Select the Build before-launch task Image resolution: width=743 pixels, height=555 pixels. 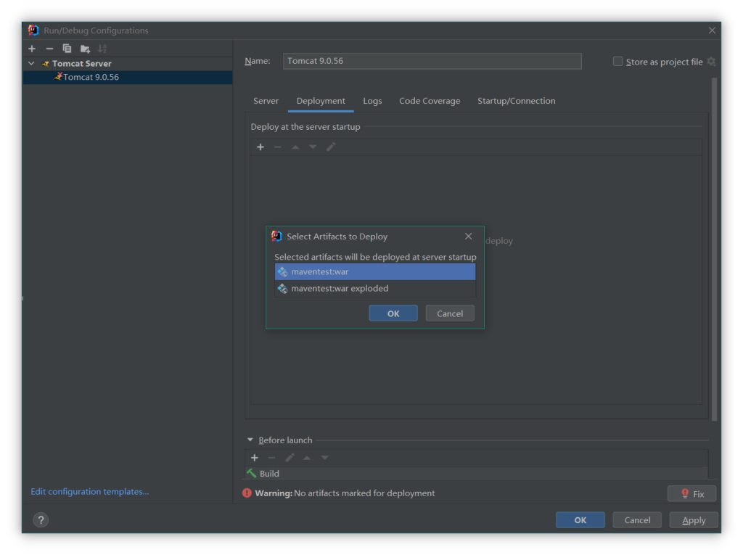(x=476, y=473)
